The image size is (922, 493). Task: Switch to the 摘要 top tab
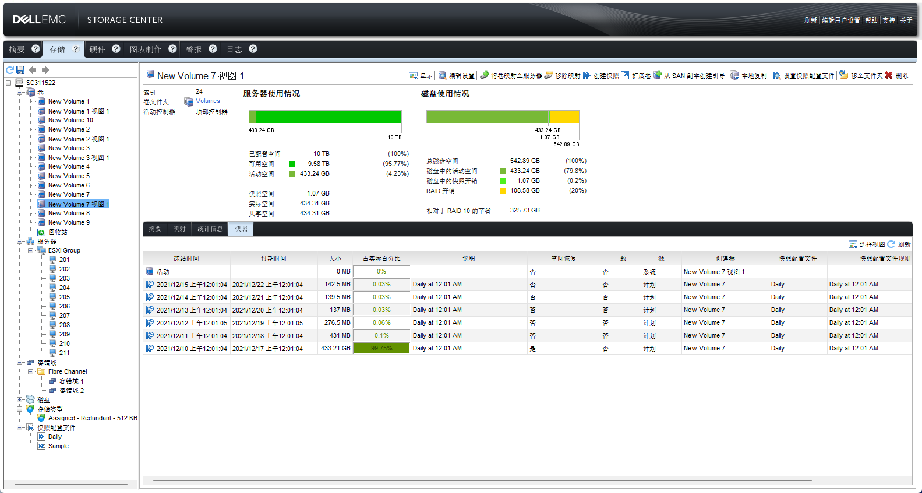point(17,49)
